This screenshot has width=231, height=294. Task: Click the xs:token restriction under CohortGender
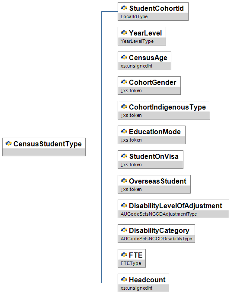[131, 91]
